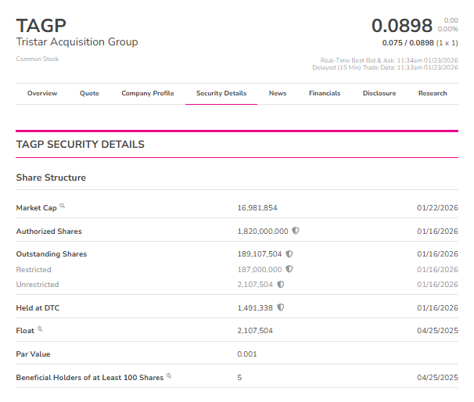The height and width of the screenshot is (402, 474).
Task: Click shield icon next to Restricted 187,000,000
Action: pos(289,269)
